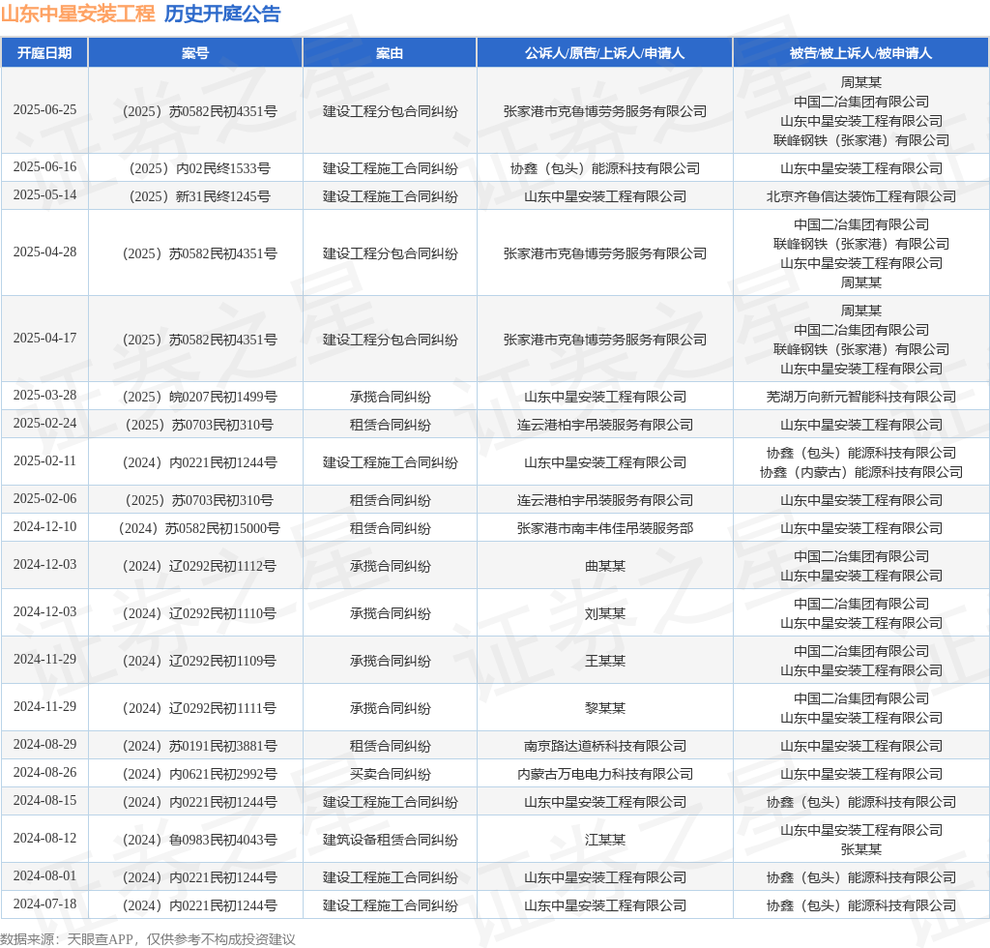
Task: Click the data source note 天眼查APP
Action: click(100, 939)
